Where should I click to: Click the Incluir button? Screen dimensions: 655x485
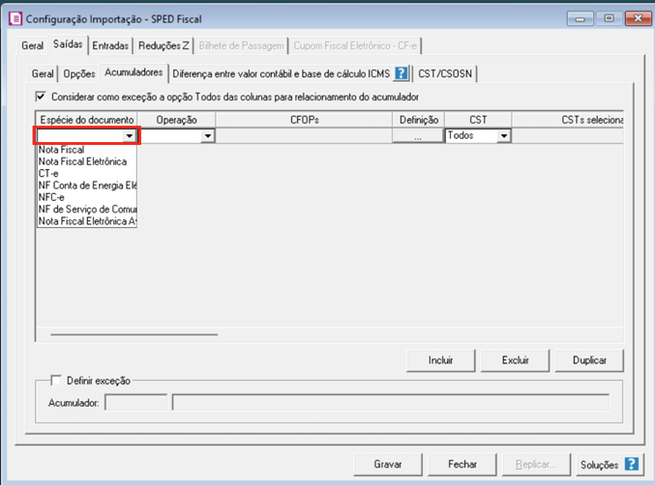(440, 360)
